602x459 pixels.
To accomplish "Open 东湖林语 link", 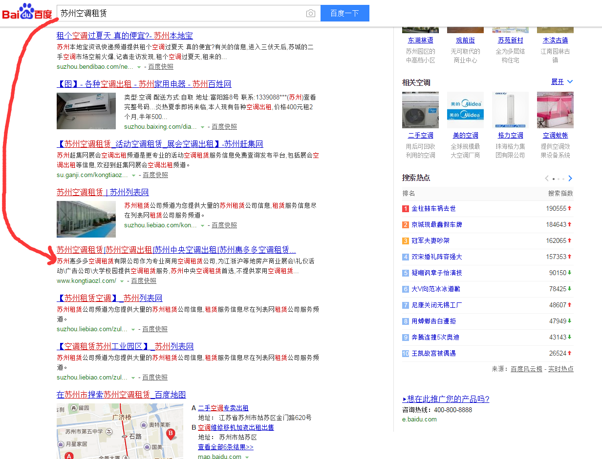I will (421, 40).
